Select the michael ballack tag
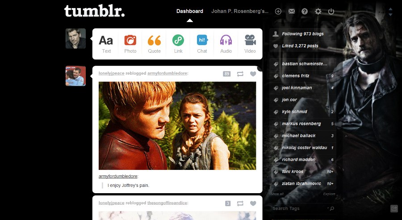This screenshot has height=220, width=402. tap(302, 135)
